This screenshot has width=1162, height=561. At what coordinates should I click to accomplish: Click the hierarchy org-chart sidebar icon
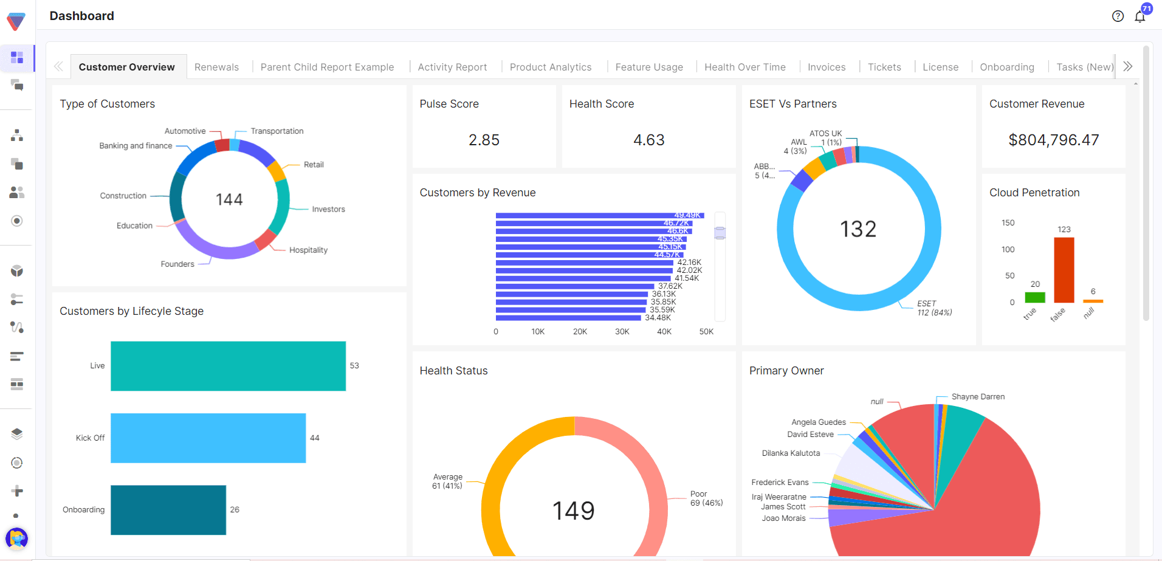click(17, 136)
